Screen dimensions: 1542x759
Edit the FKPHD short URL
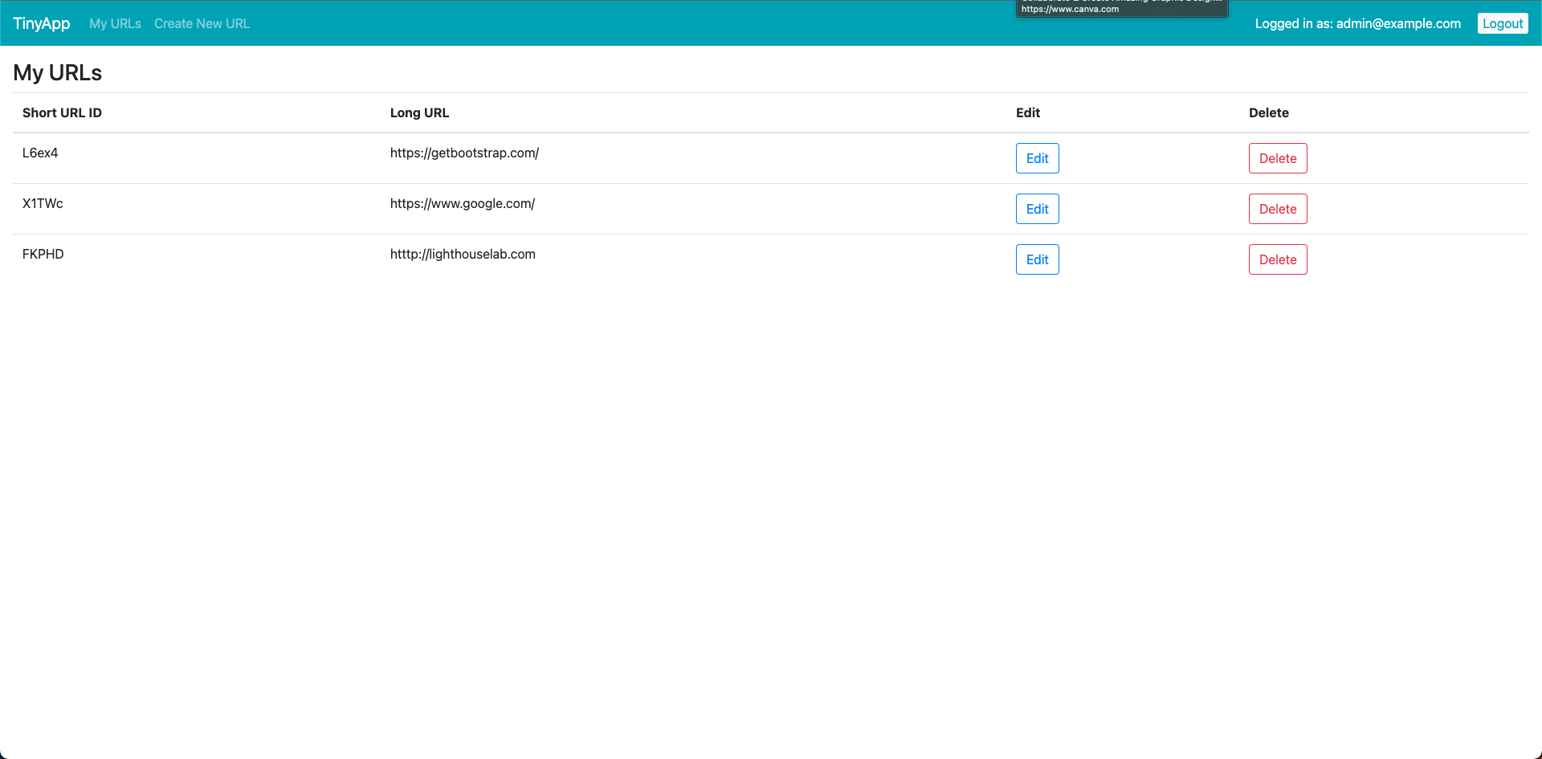[x=1037, y=259]
